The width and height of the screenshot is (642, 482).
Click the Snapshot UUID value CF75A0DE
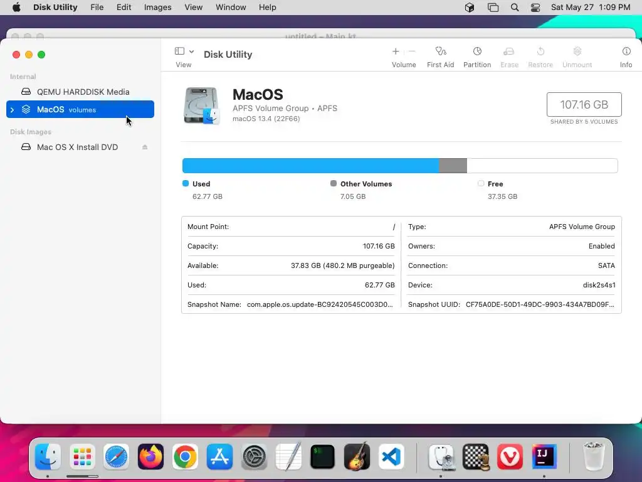point(540,304)
